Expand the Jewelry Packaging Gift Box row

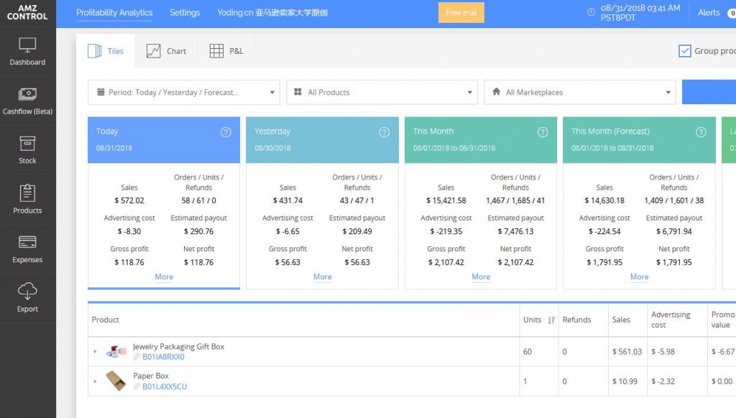(95, 352)
